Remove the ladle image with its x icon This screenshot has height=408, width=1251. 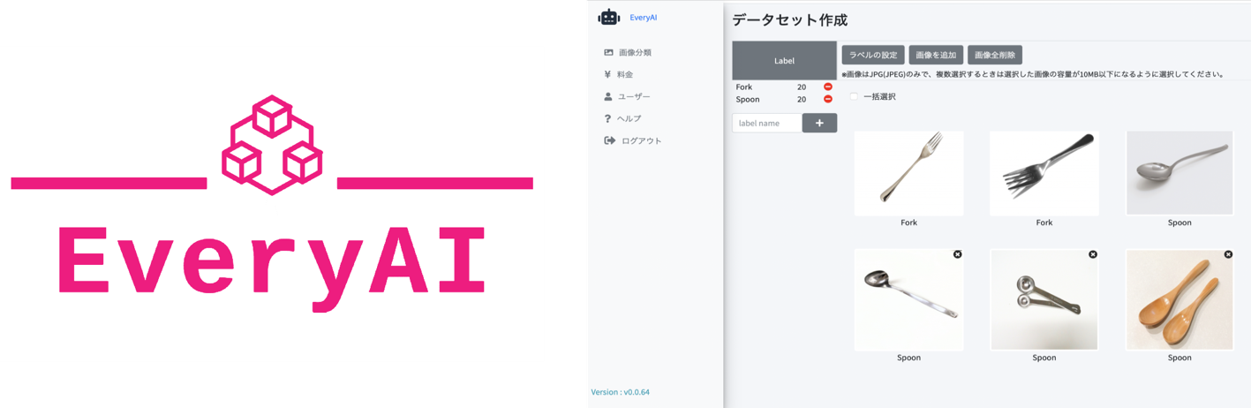pyautogui.click(x=957, y=254)
